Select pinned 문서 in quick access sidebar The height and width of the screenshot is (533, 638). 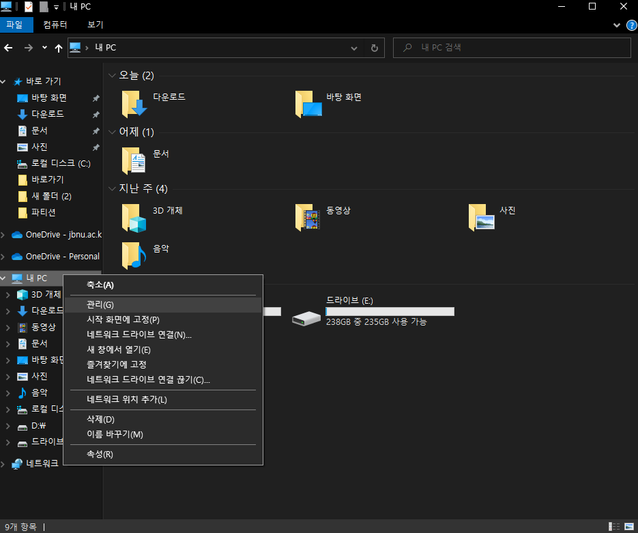pos(40,130)
